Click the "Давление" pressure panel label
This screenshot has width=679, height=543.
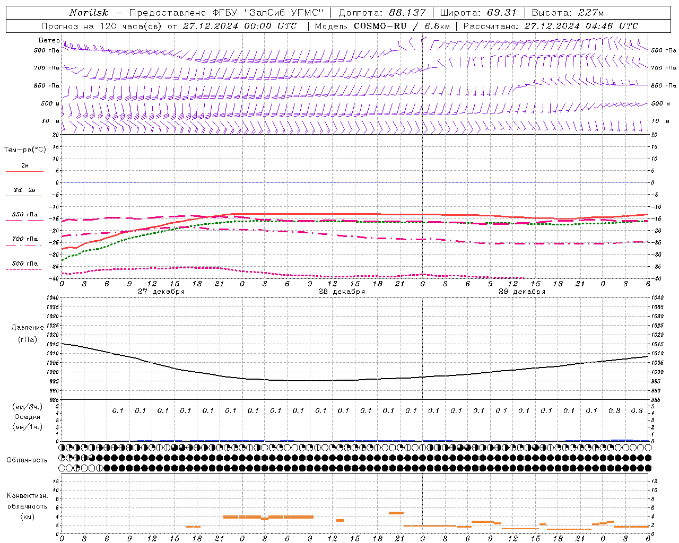28,328
